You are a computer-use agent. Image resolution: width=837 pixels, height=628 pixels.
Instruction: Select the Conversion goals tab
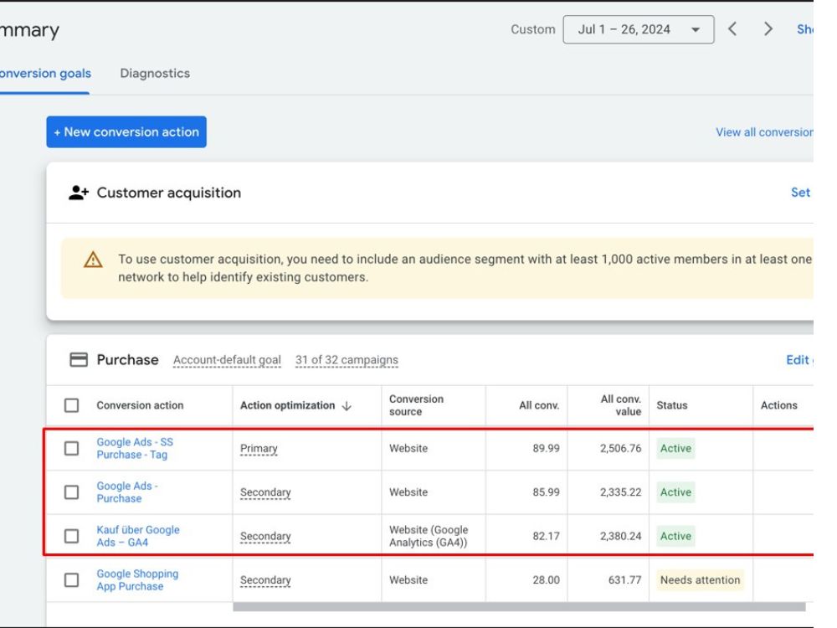tap(45, 73)
